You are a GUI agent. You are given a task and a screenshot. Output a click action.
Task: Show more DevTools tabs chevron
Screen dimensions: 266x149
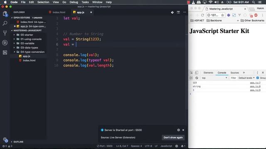244,73
